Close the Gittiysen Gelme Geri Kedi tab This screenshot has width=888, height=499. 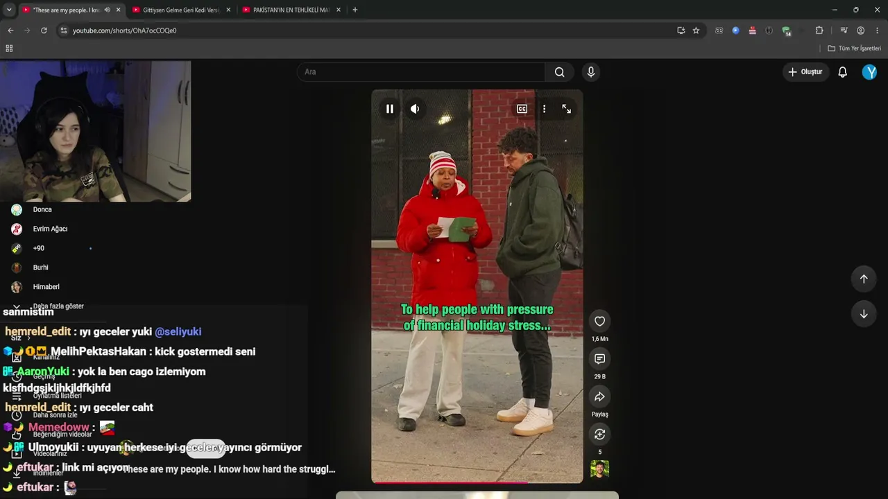pyautogui.click(x=229, y=10)
